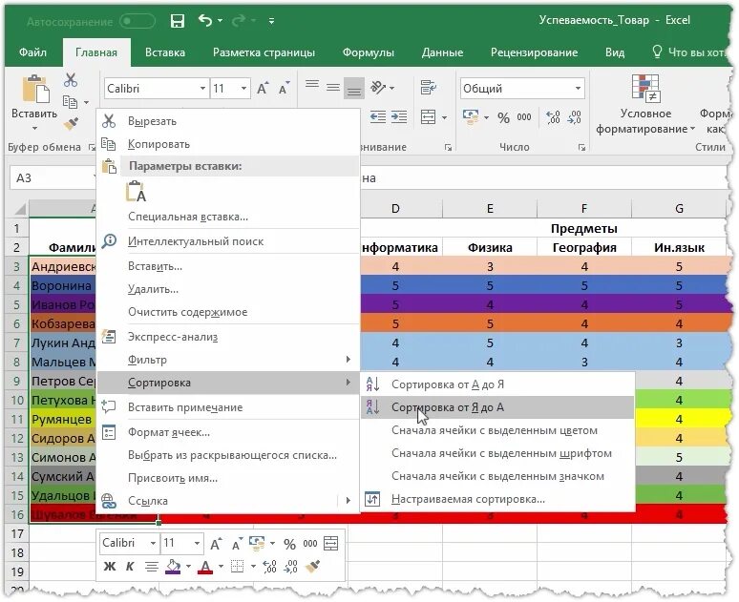Click Merge cells icon in mini toolbar
This screenshot has height=602, width=739.
click(x=331, y=543)
